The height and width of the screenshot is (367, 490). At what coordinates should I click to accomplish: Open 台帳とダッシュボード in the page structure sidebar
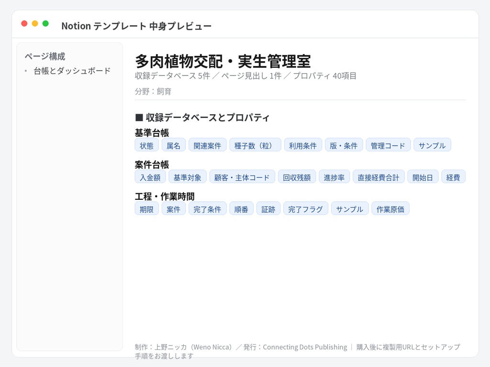(72, 71)
